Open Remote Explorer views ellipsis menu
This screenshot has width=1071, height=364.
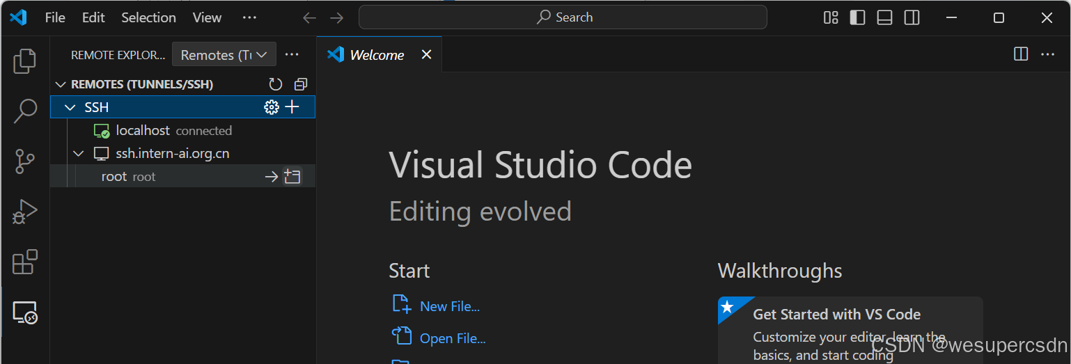coord(292,54)
